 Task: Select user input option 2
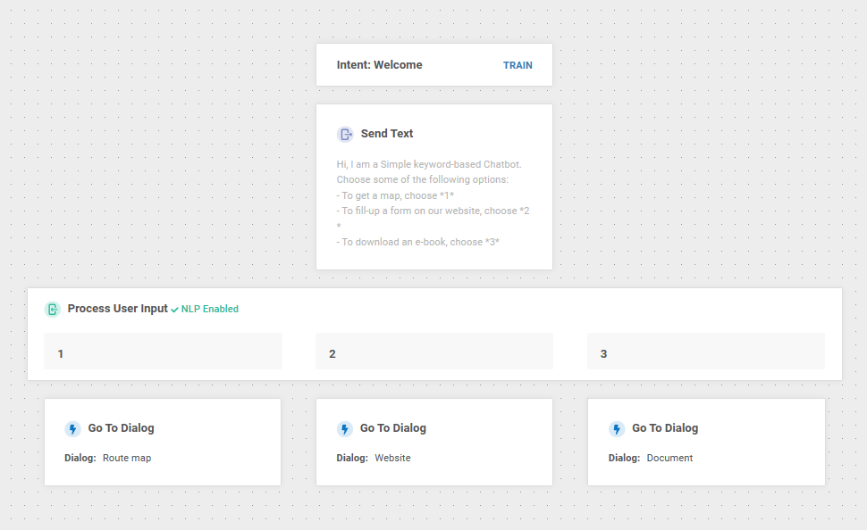pos(434,352)
